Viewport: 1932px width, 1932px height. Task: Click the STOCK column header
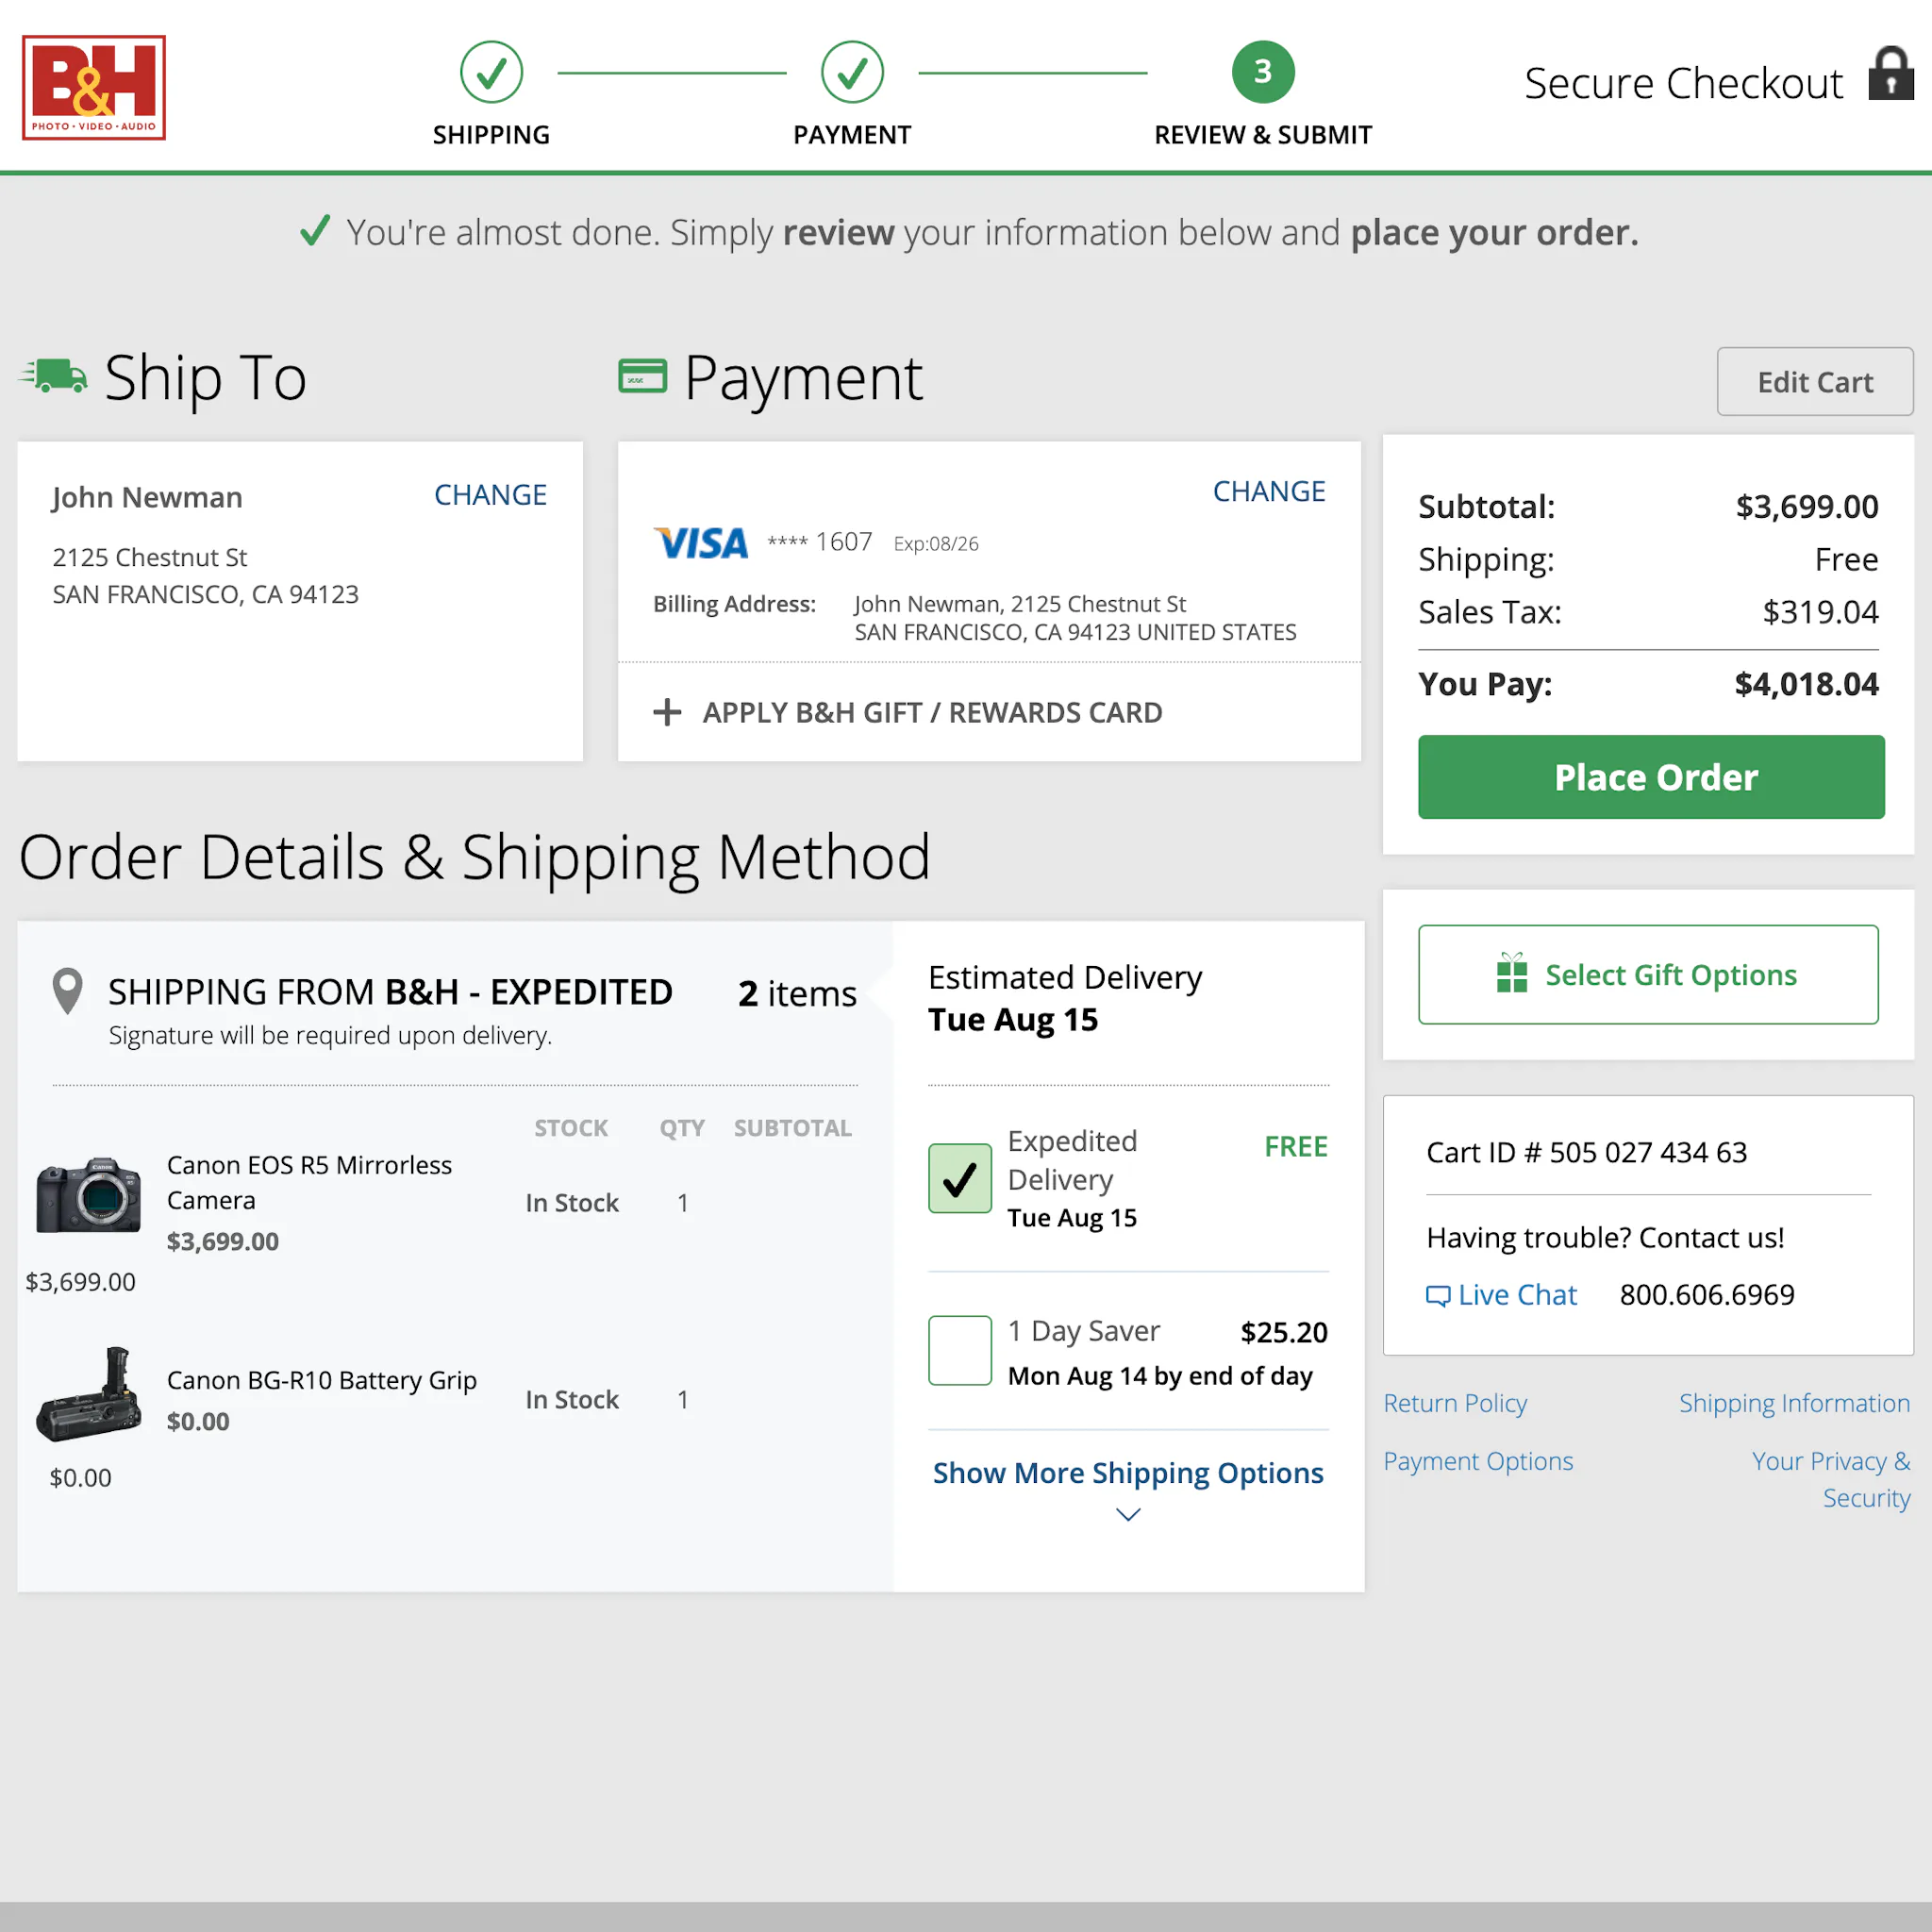571,1128
